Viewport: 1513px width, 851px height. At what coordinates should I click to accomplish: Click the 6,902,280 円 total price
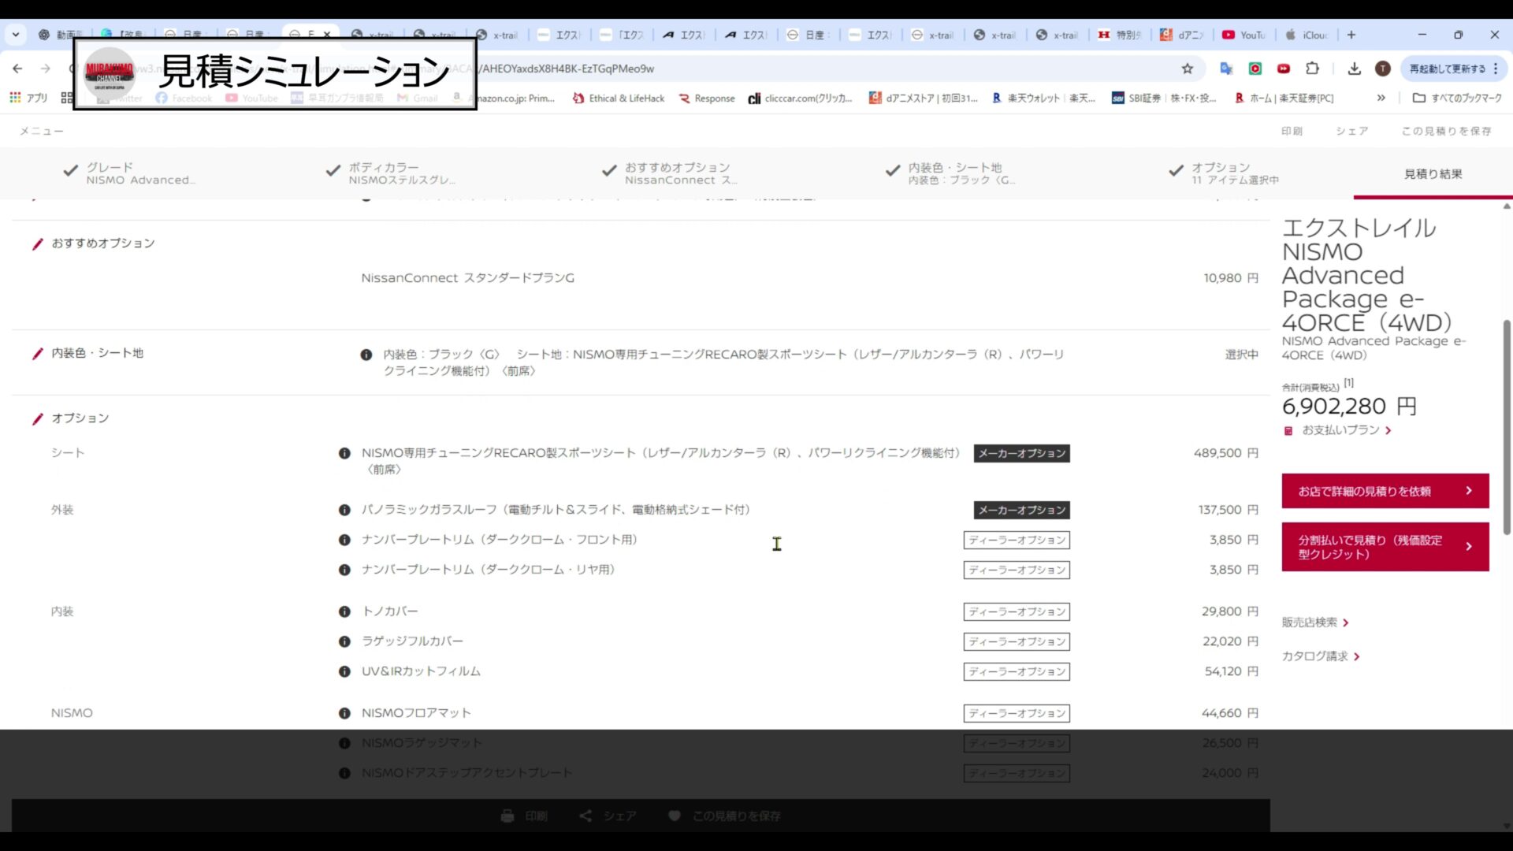click(1349, 407)
